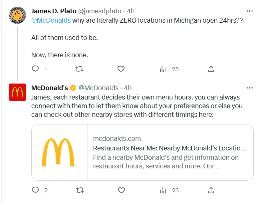Open the Restaurants Near Me link card
Screen dimensions: 262x203
click(169, 148)
